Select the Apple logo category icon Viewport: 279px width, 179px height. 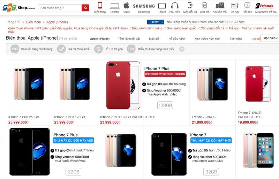(126, 5)
